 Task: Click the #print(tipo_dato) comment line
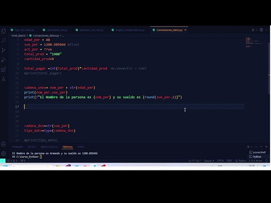click(x=41, y=140)
